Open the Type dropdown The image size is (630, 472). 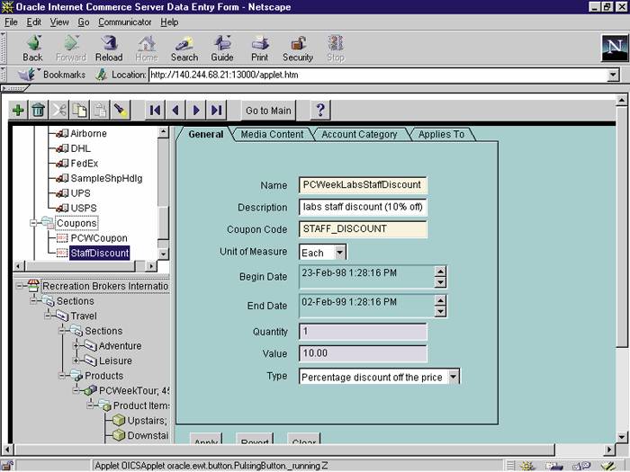454,377
